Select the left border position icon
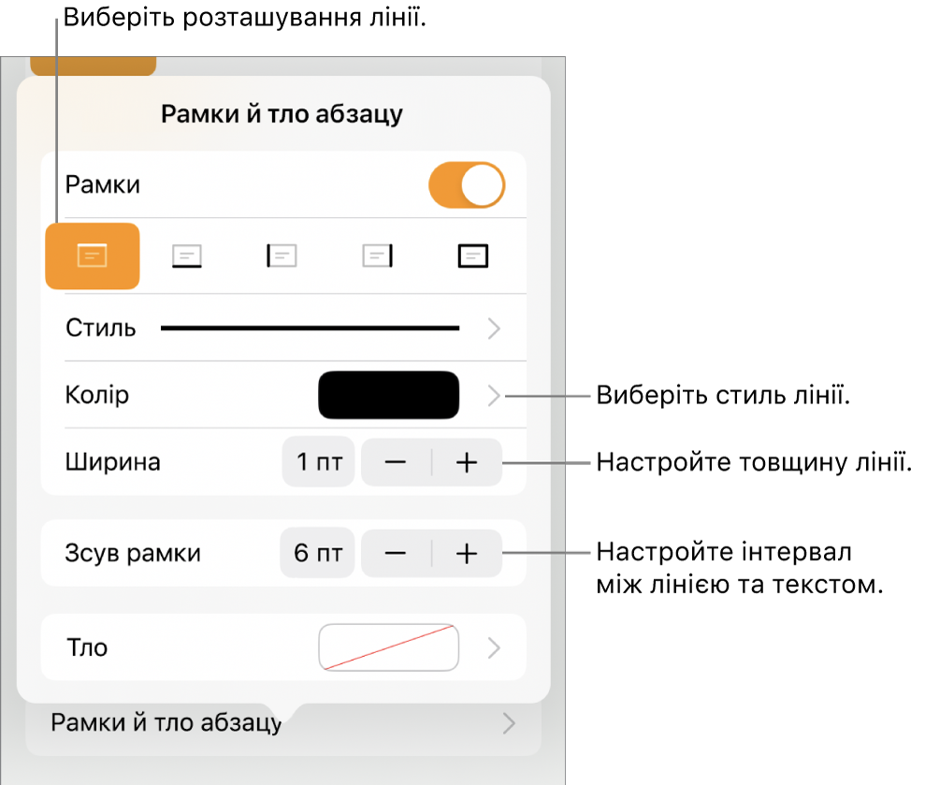 pyautogui.click(x=282, y=256)
